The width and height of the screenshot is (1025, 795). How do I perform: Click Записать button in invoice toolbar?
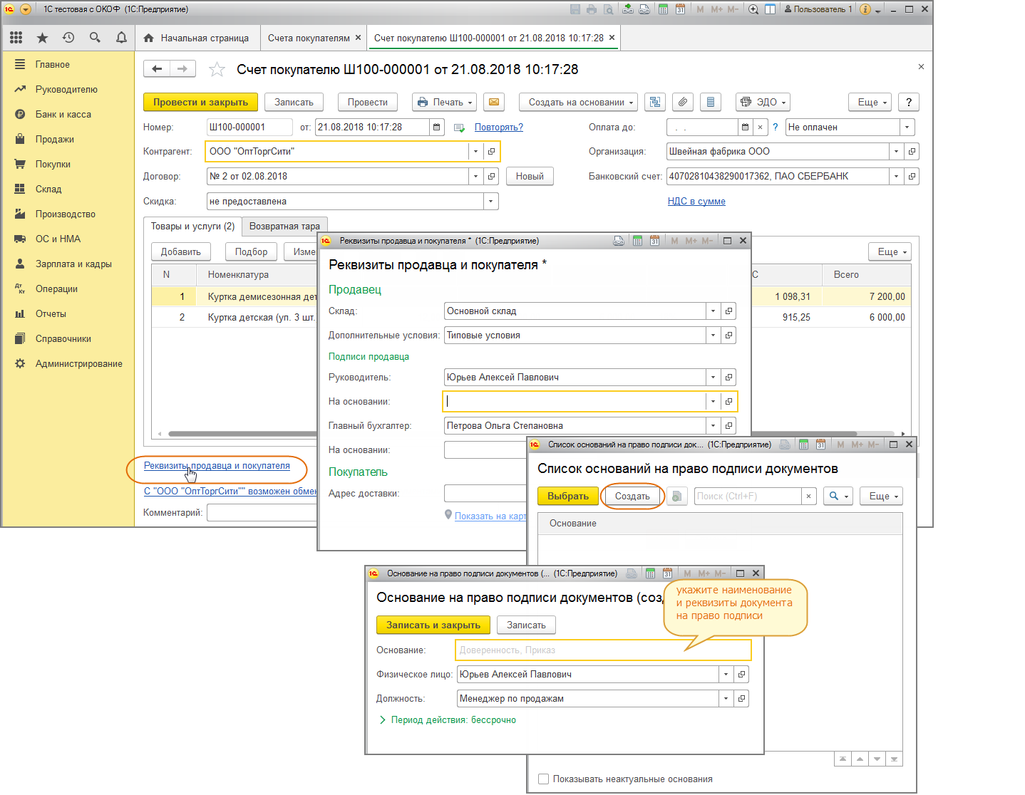(x=294, y=102)
